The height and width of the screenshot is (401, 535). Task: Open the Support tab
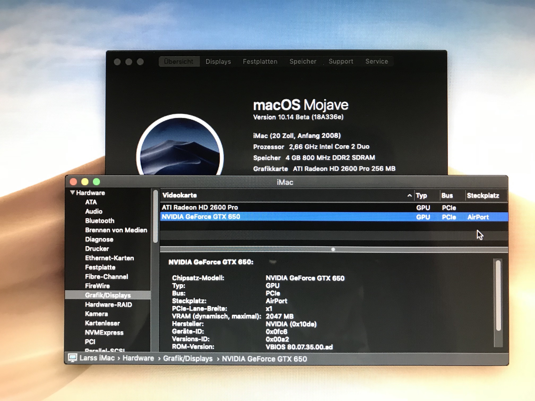click(x=341, y=62)
